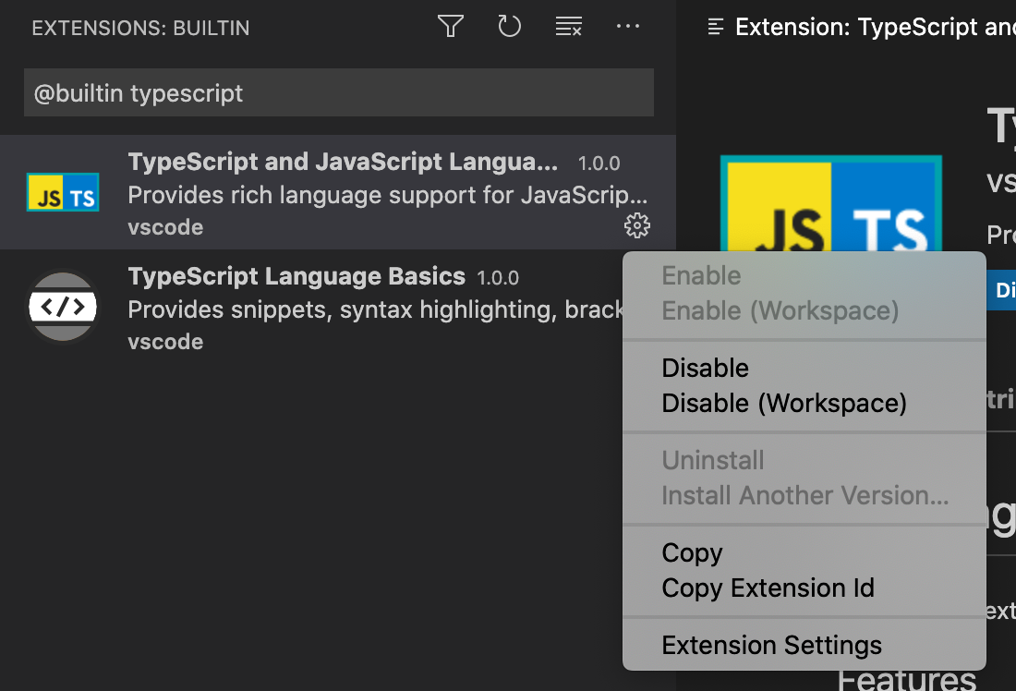Click the large JS TS logo in details
Viewport: 1016px width, 691px height.
pos(831,203)
